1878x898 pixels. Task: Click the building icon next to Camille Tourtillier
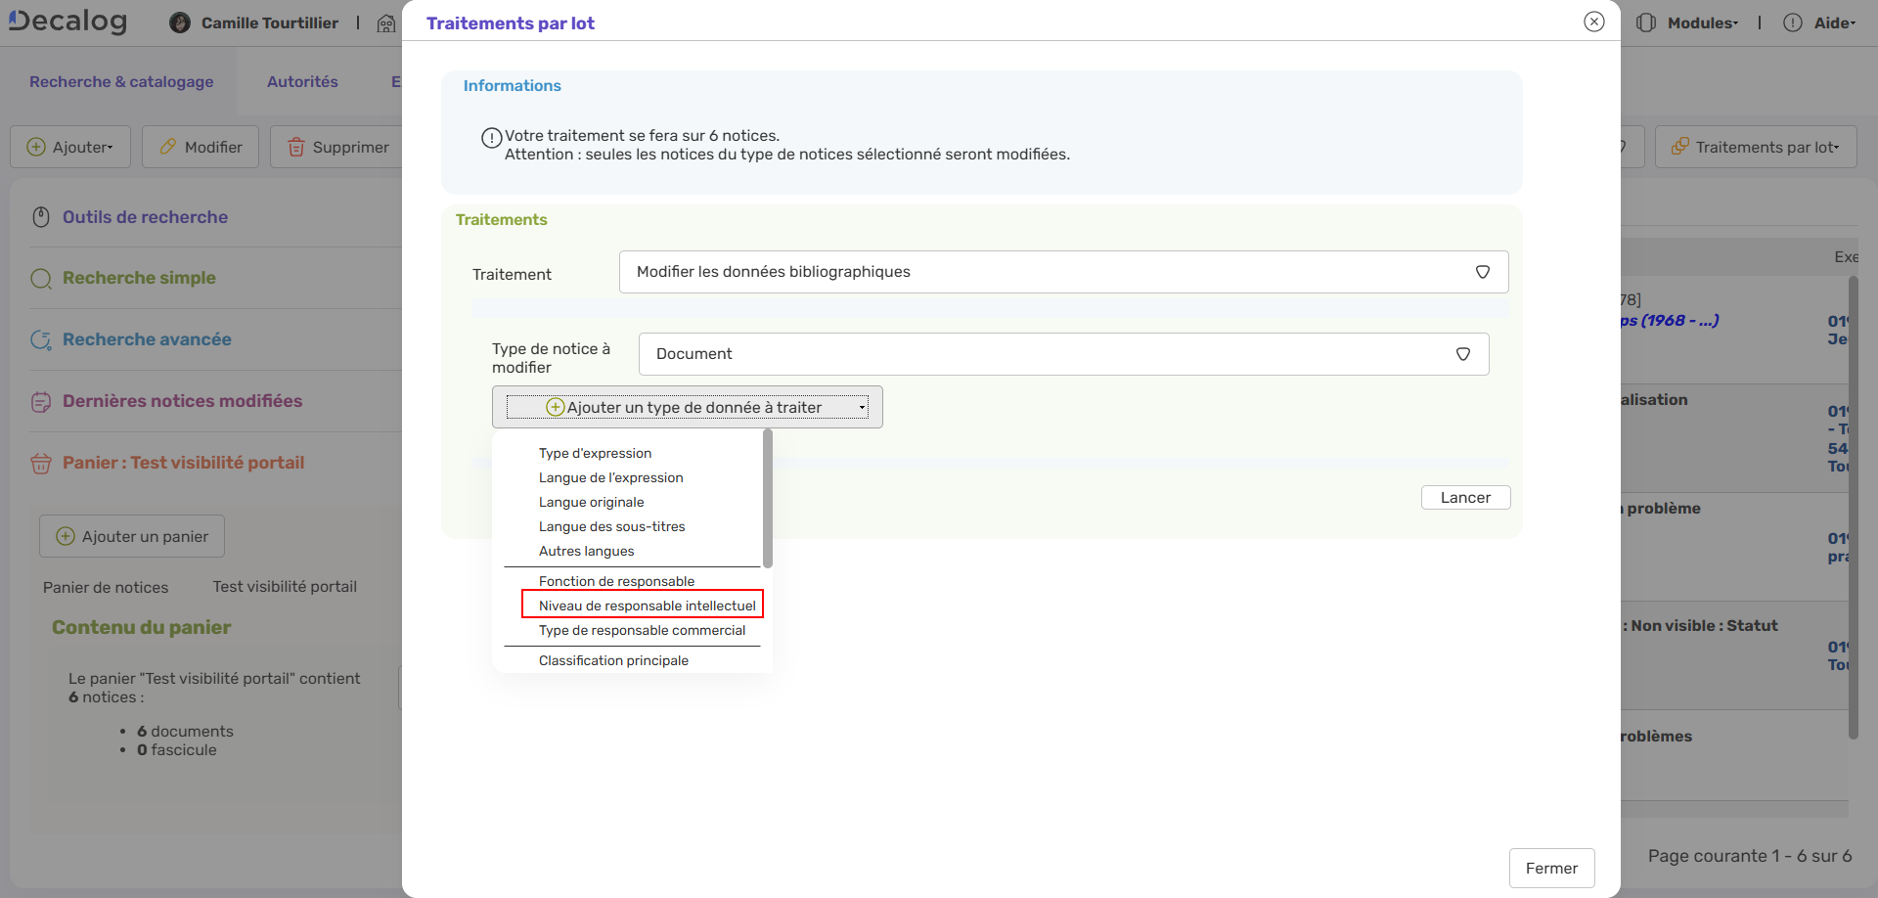coord(386,22)
